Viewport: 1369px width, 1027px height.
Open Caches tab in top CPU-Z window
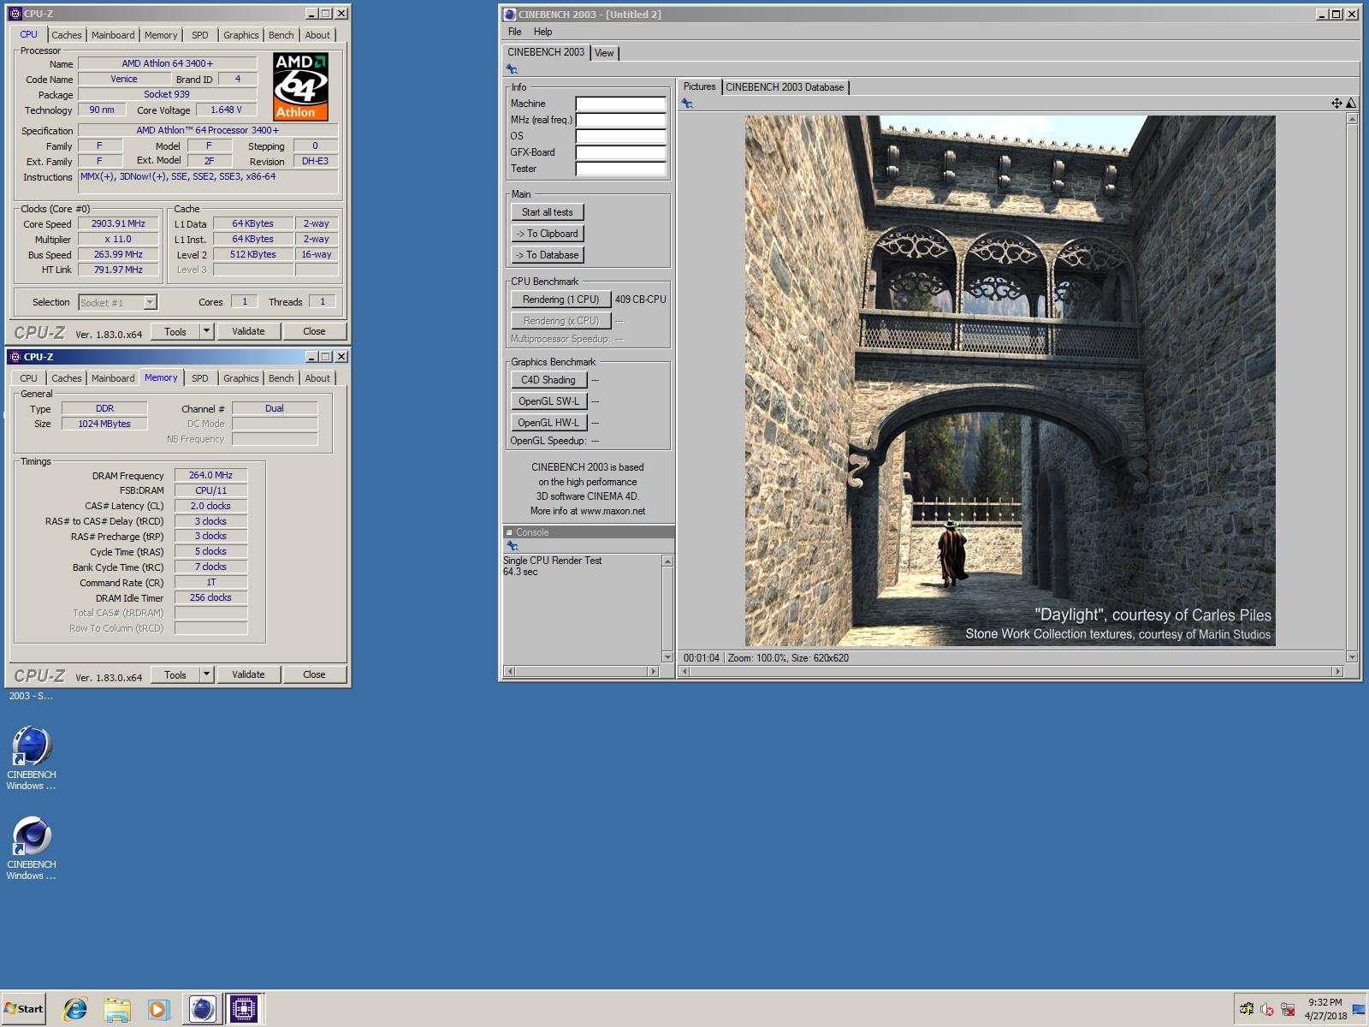[66, 35]
